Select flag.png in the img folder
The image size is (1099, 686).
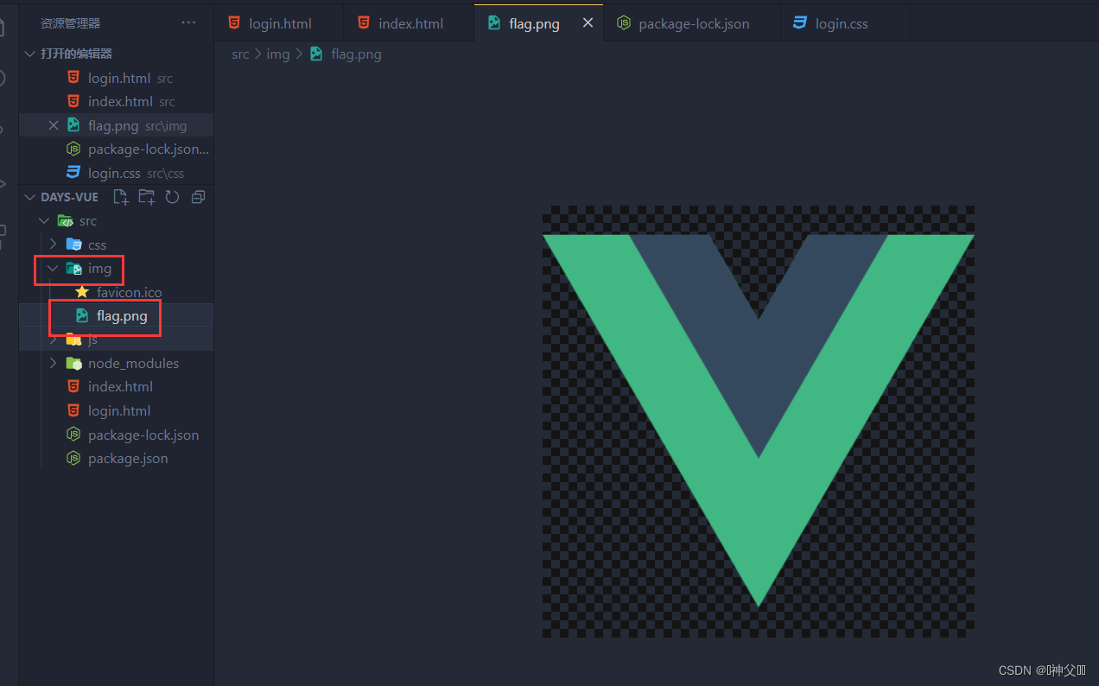point(116,315)
